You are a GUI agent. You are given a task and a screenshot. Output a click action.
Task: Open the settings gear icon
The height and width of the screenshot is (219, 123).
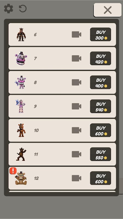coord(8,9)
